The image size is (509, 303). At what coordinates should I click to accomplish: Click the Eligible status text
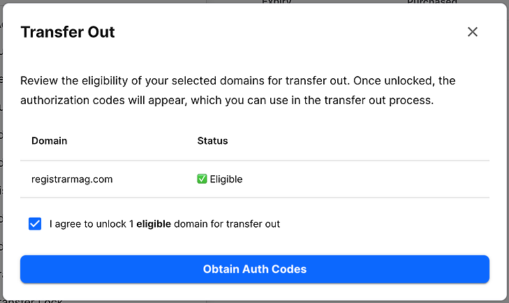226,179
